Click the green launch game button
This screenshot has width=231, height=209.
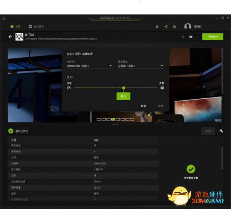213,37
